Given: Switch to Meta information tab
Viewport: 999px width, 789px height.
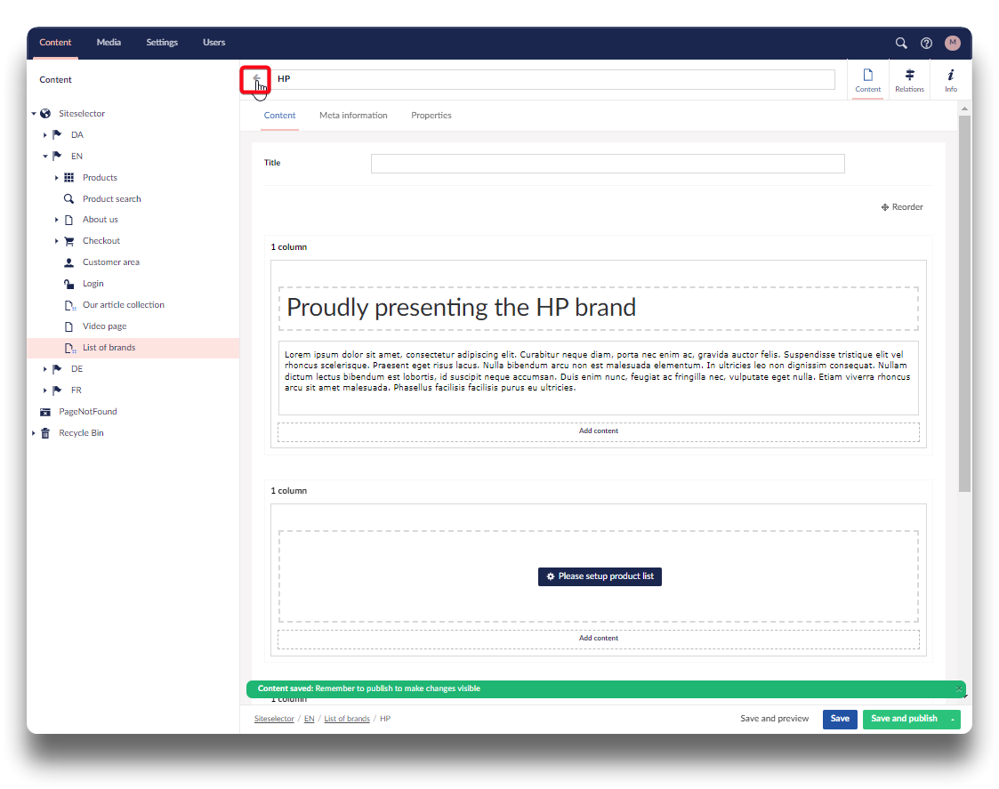Looking at the screenshot, I should 353,116.
